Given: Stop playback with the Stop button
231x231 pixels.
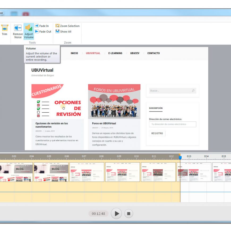Looking at the screenshot, I should click(129, 214).
